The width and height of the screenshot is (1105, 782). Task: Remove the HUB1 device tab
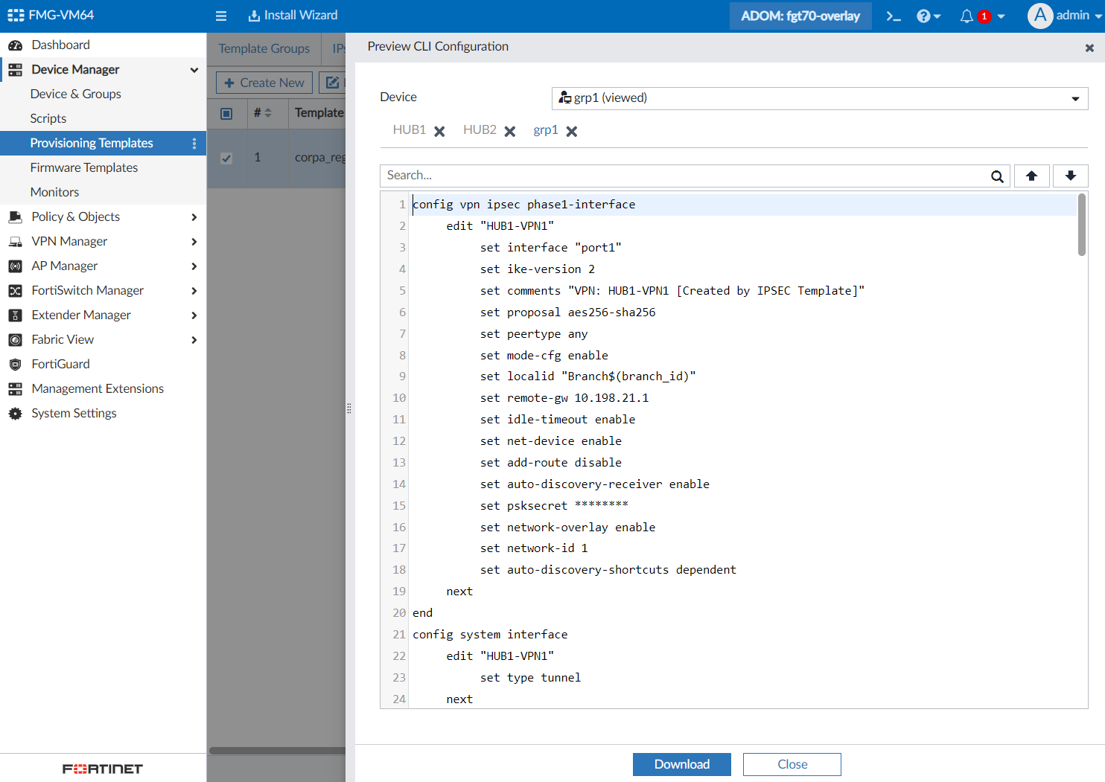pos(439,132)
